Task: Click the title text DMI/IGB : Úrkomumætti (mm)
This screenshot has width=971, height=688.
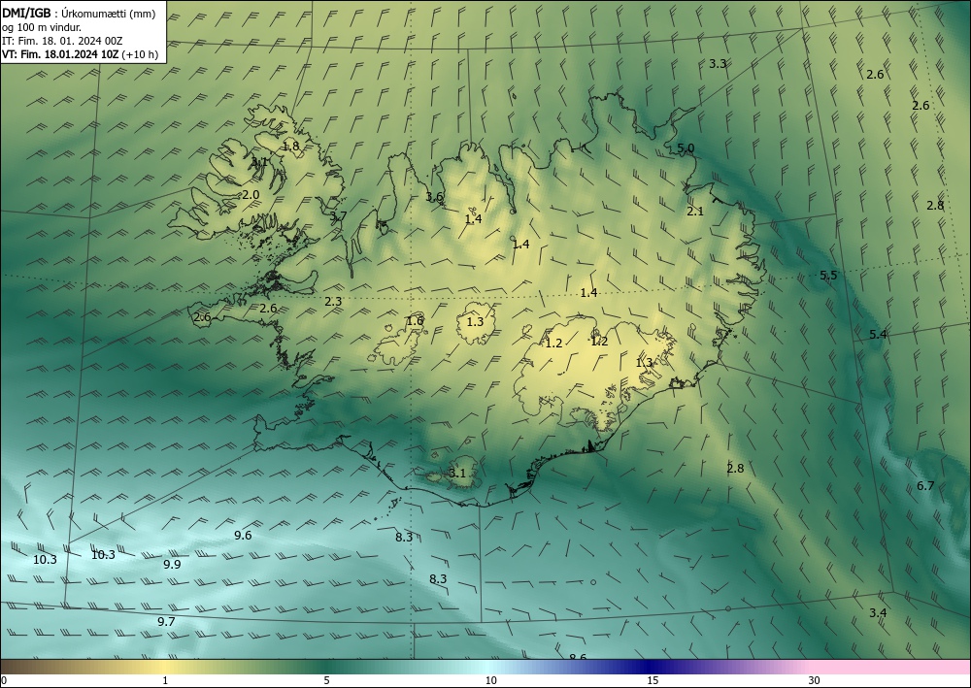Action: [79, 13]
